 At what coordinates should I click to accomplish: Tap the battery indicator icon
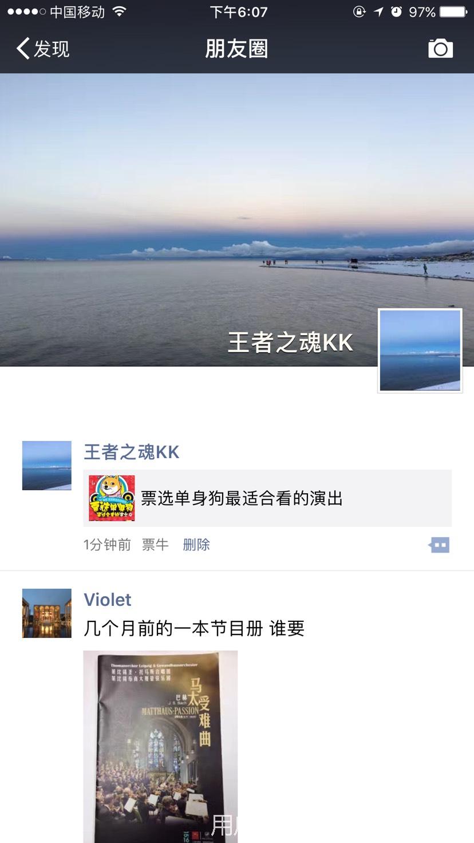pos(454,11)
